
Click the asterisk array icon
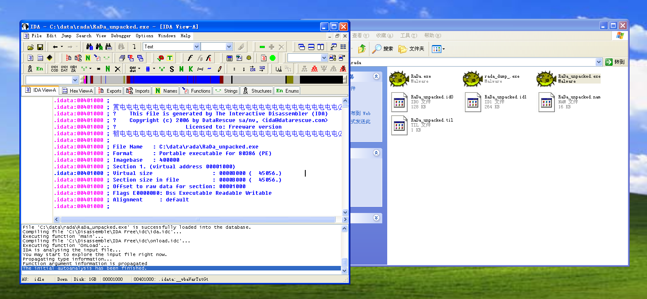[x=98, y=69]
